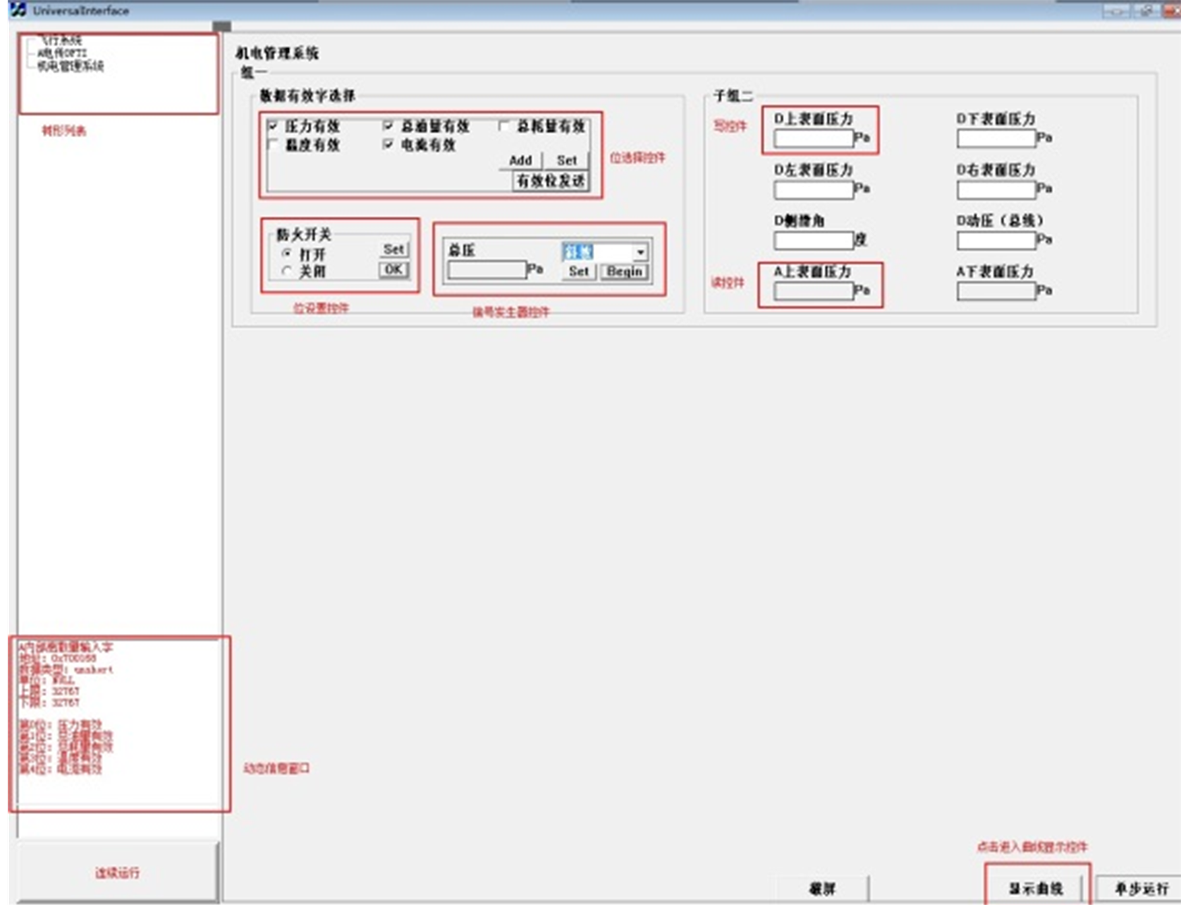This screenshot has width=1181, height=905.
Task: Enable the 总耗量有效 checkbox
Action: pos(504,126)
